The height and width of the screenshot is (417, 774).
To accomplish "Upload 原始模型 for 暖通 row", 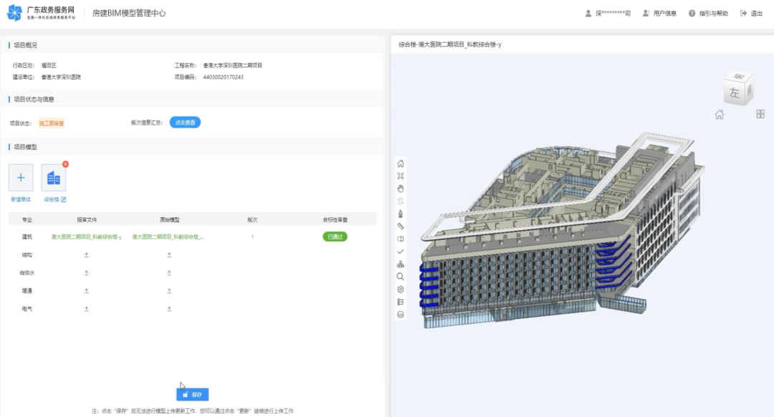I will pos(169,291).
